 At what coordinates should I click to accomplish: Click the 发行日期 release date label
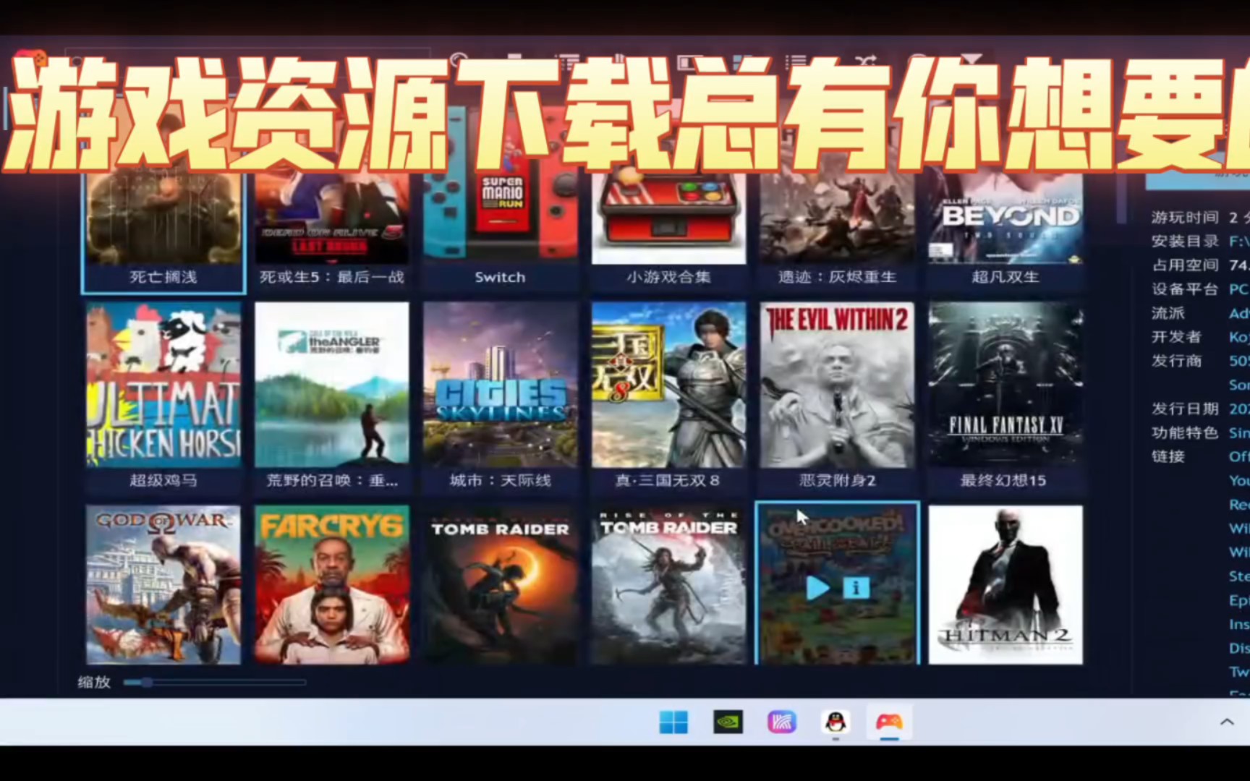[x=1185, y=409]
